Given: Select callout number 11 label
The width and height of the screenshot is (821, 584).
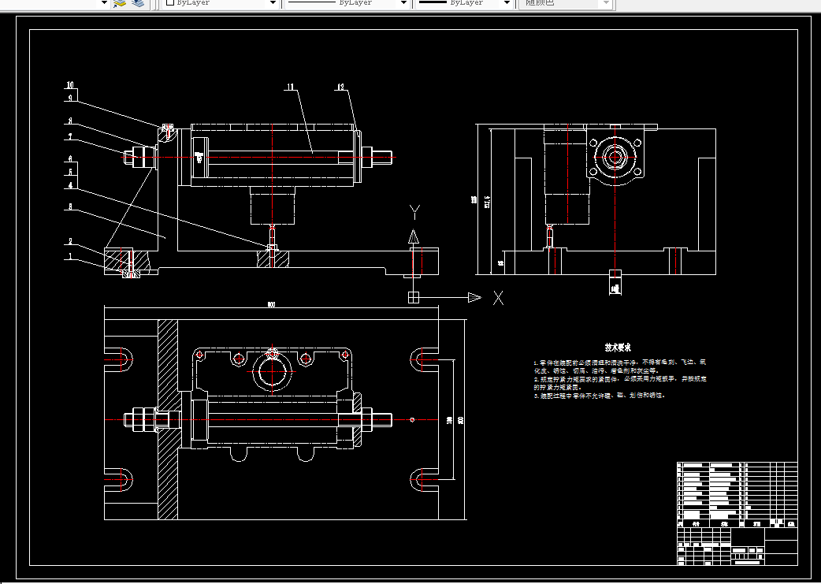Looking at the screenshot, I should coord(291,87).
